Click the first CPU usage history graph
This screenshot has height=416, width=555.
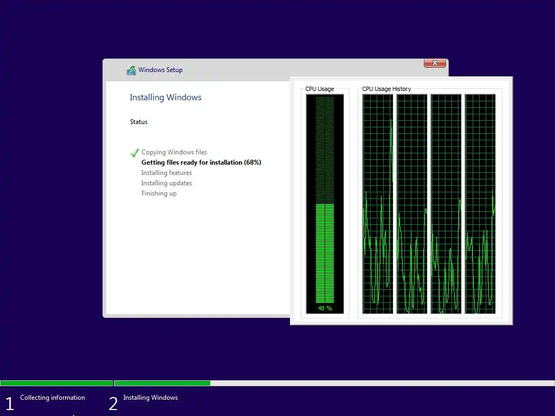(378, 204)
